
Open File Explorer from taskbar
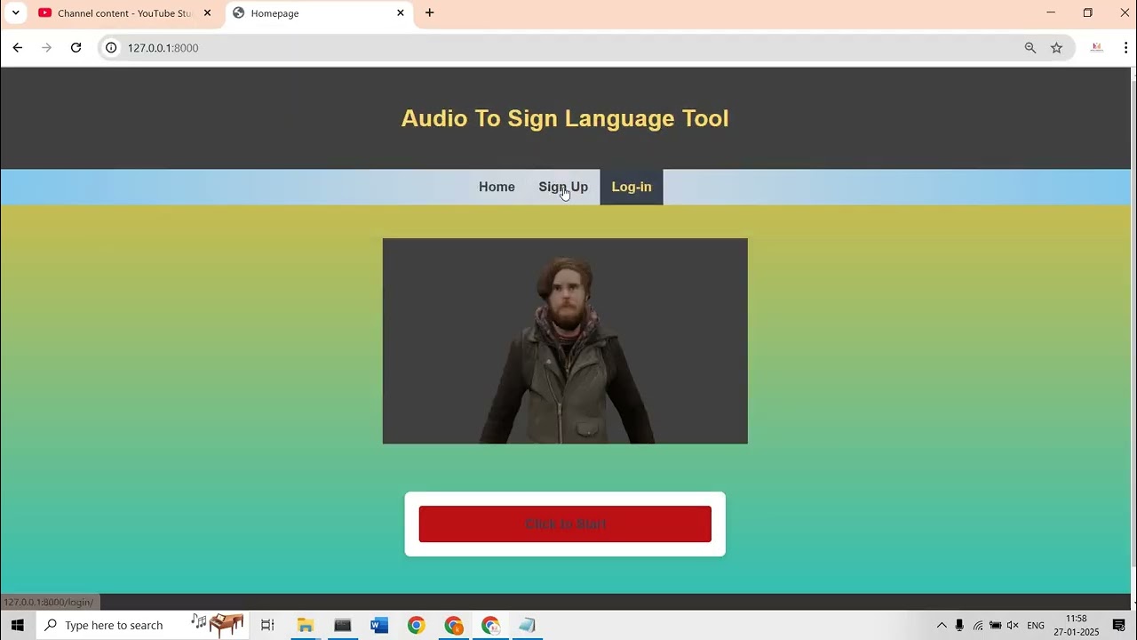tap(306, 625)
